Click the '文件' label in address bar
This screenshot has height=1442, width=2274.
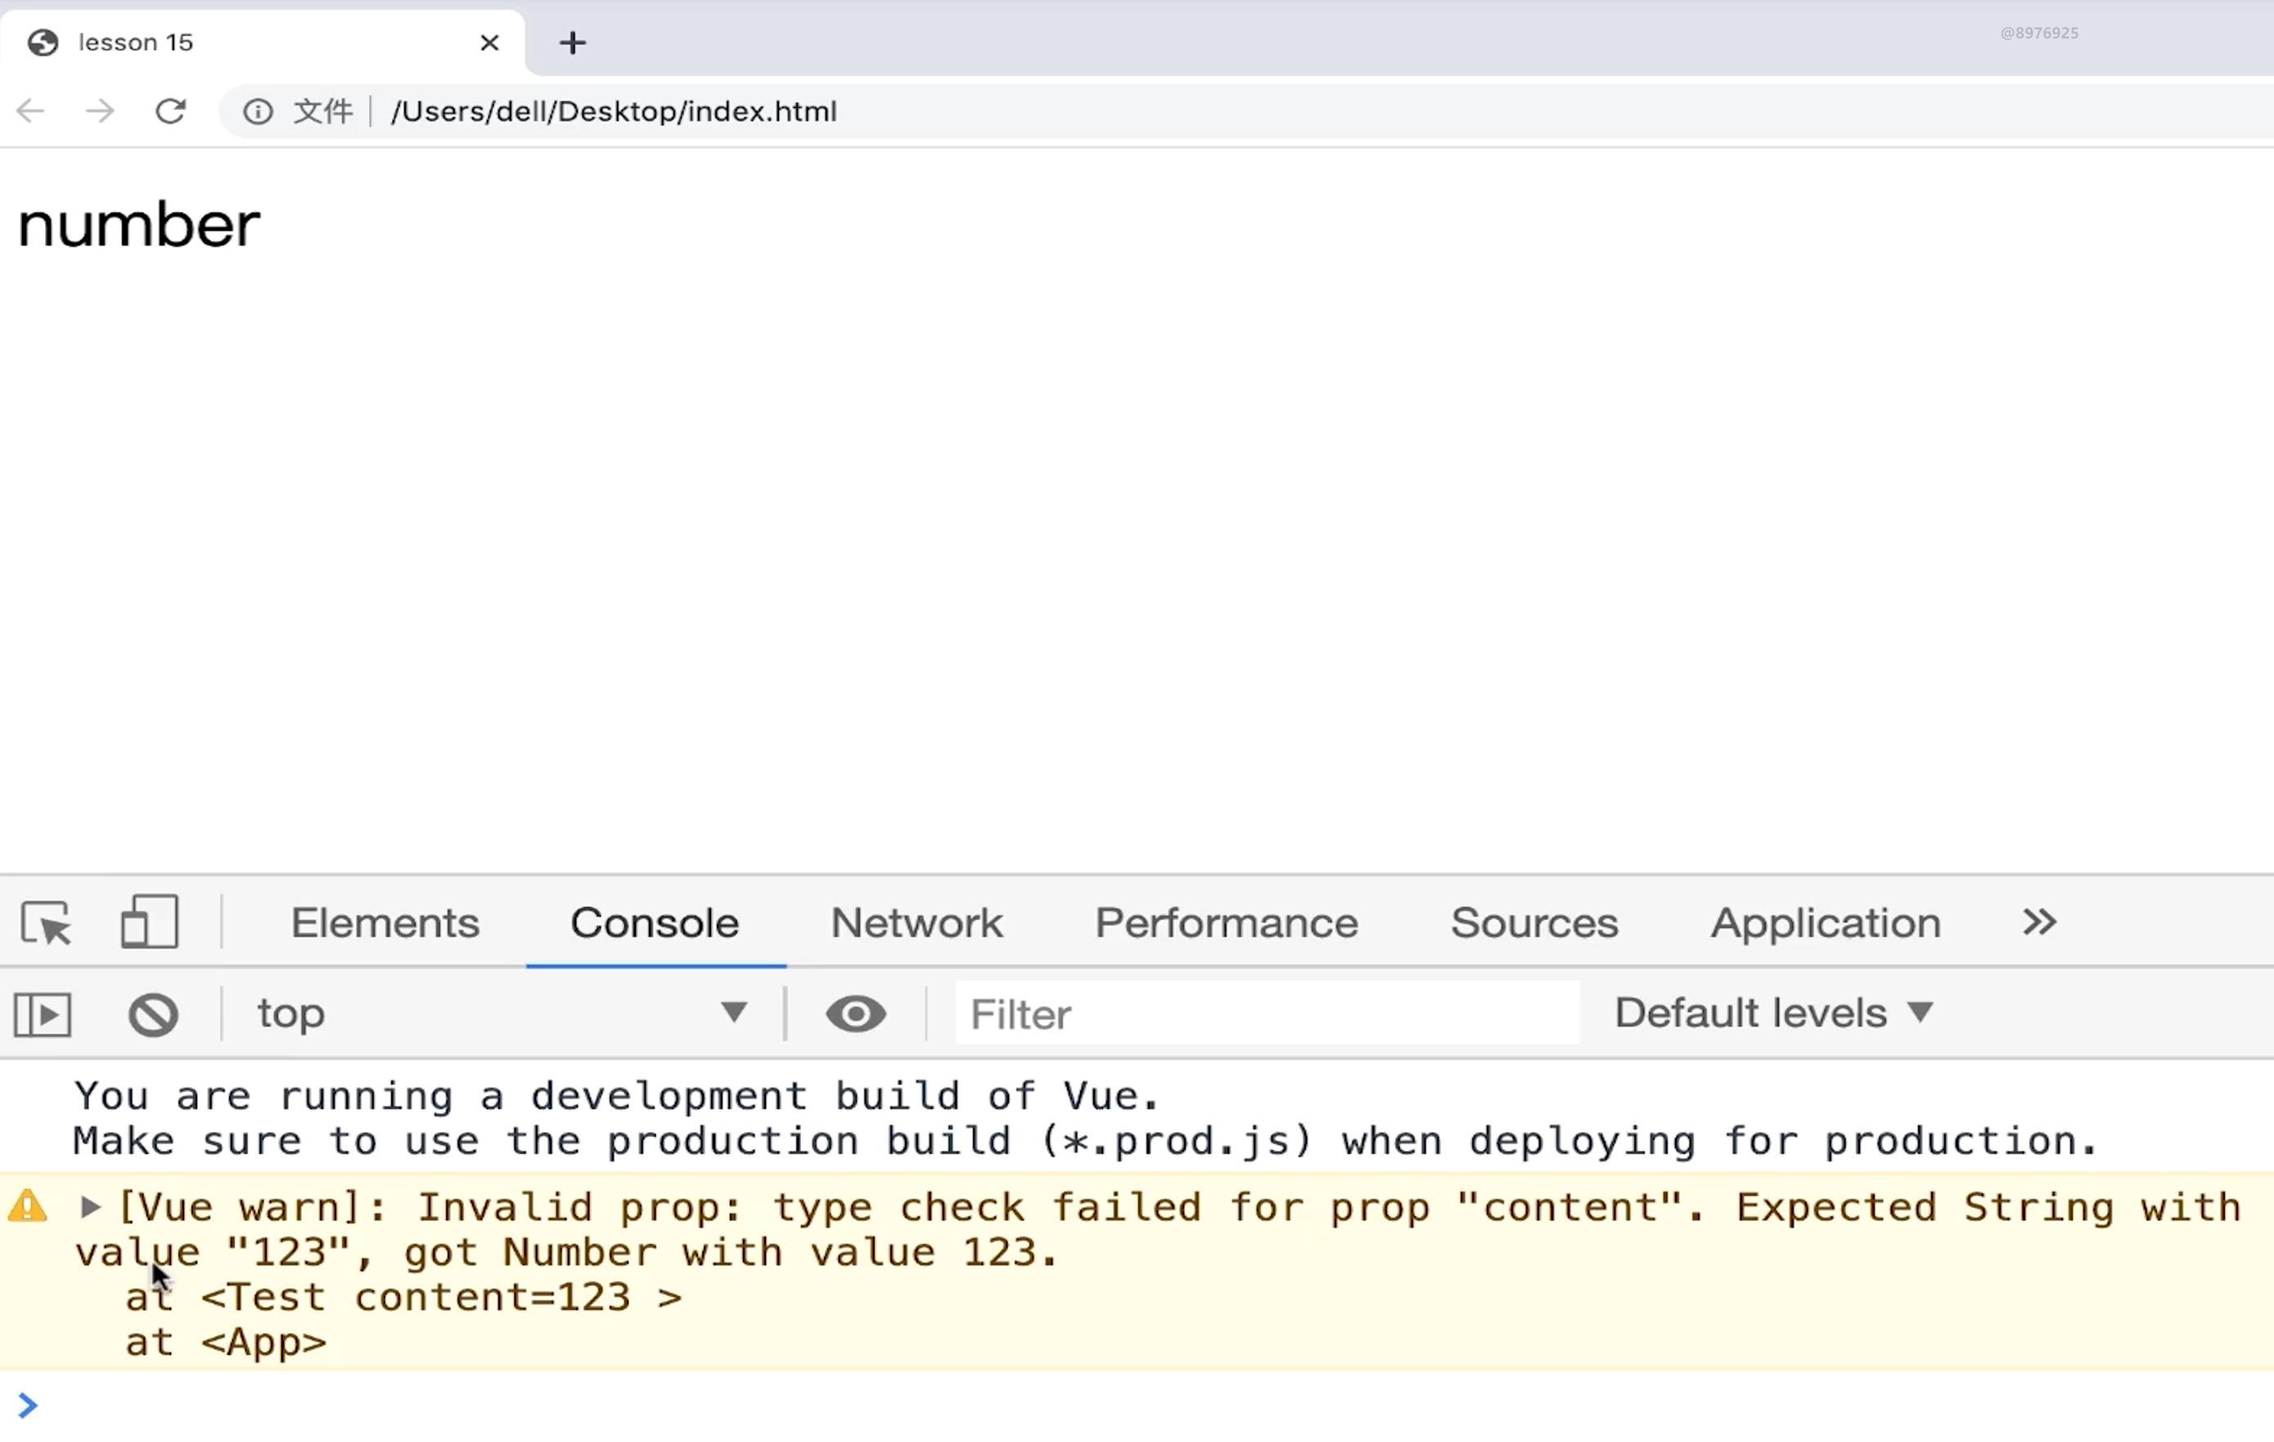[x=322, y=111]
